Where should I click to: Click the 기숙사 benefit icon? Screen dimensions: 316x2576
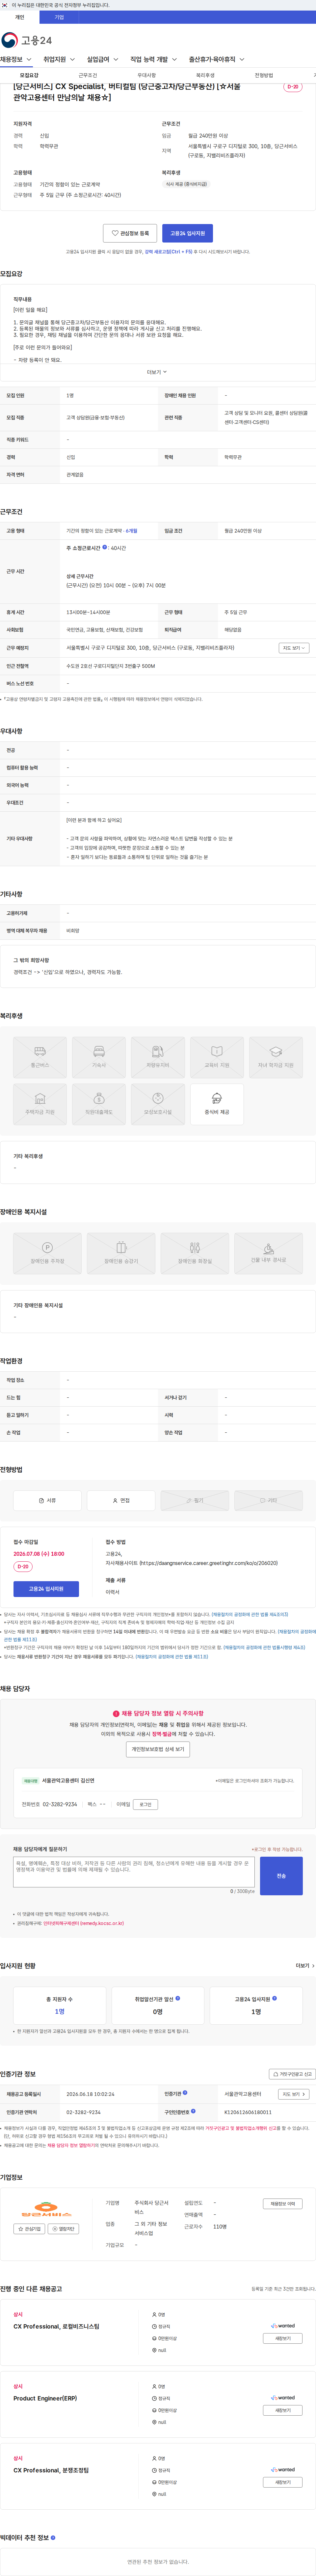(99, 1057)
